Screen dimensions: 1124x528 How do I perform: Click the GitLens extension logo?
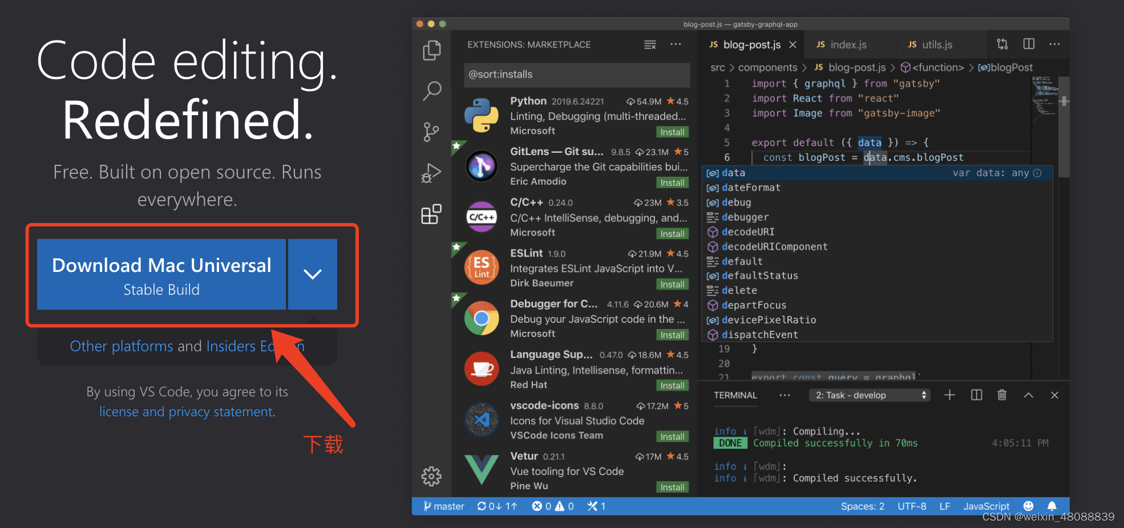[x=482, y=166]
